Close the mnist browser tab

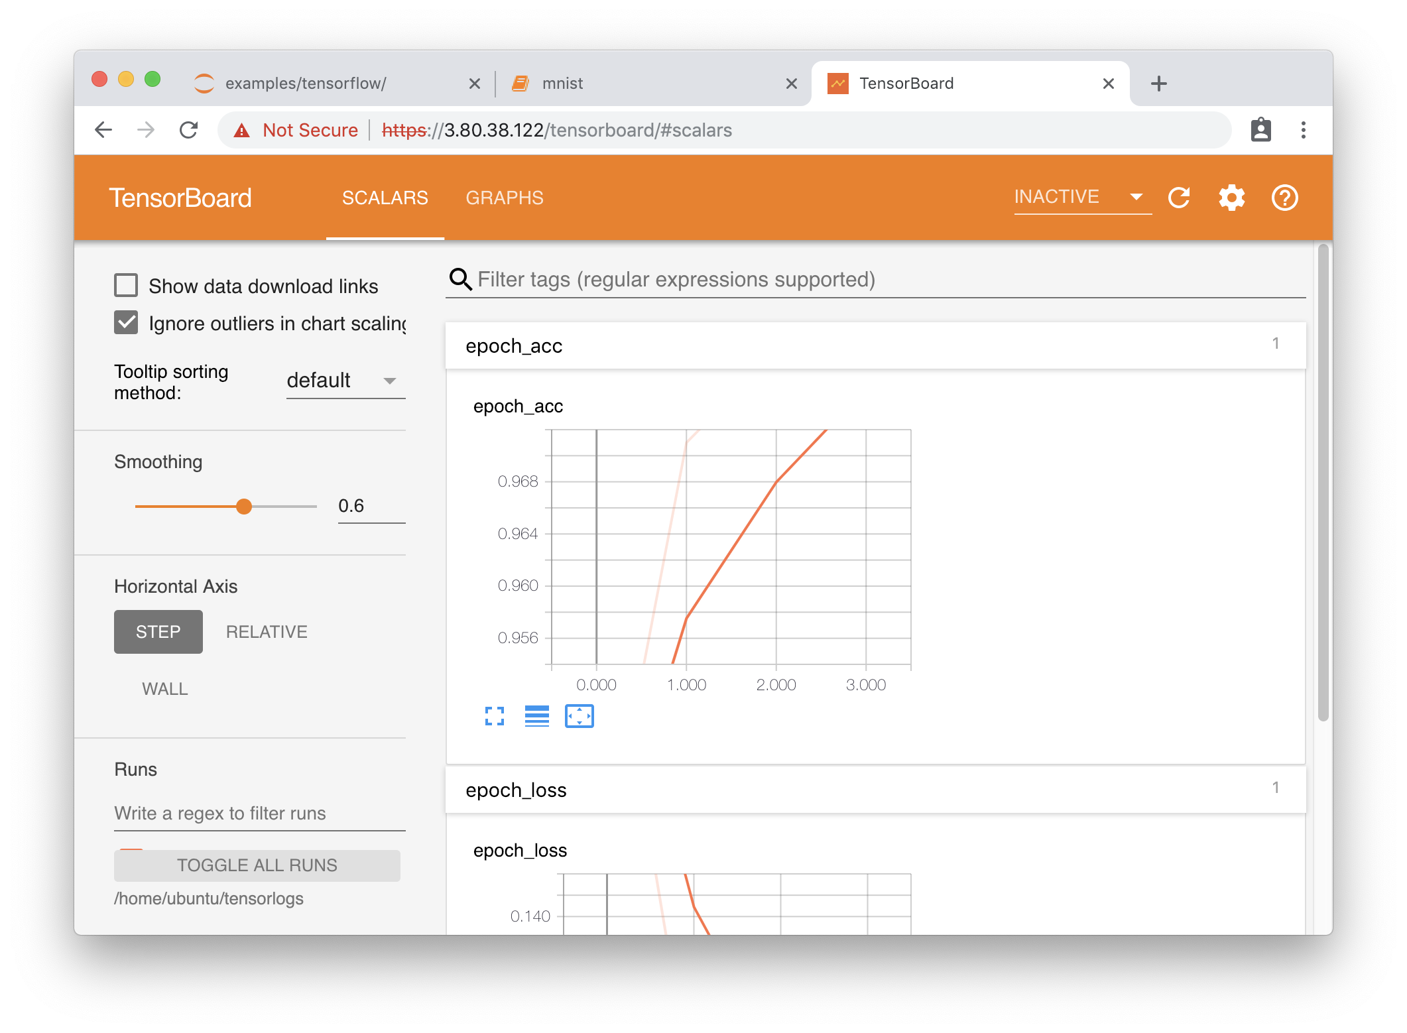point(791,84)
